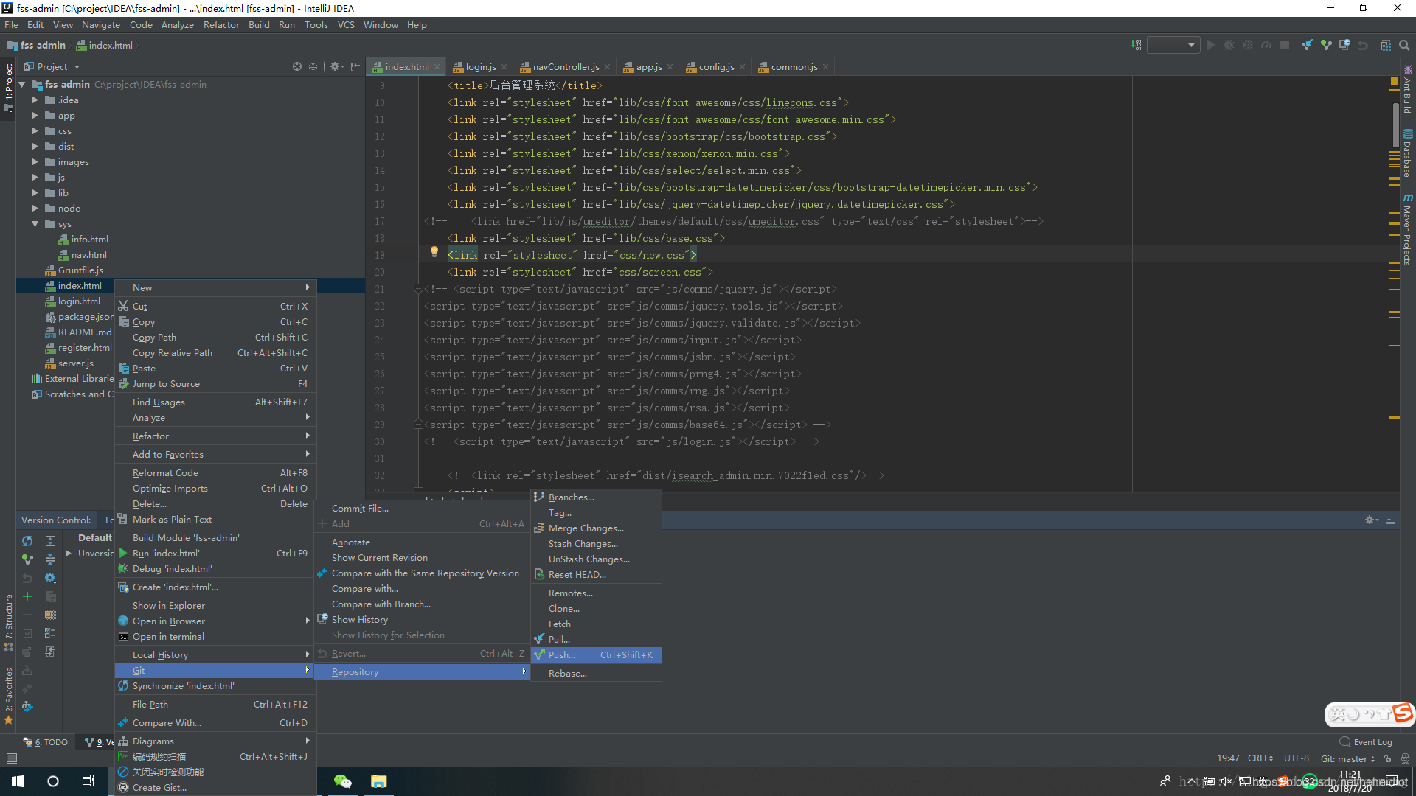Click the intention lightbulb on line 19

point(434,252)
